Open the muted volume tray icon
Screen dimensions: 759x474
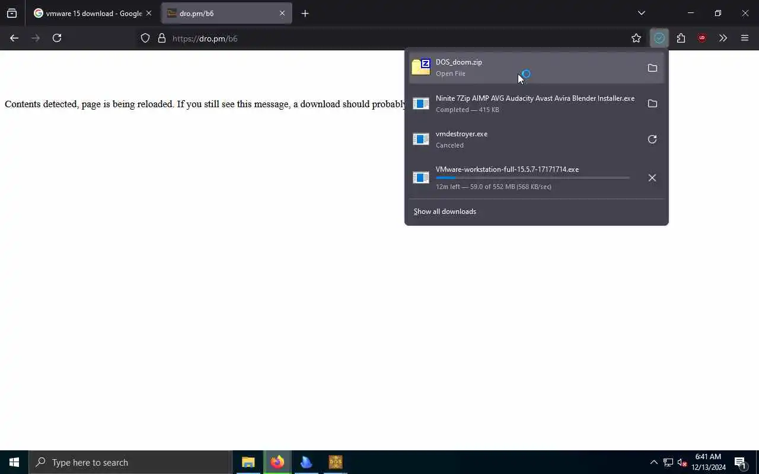coord(682,462)
